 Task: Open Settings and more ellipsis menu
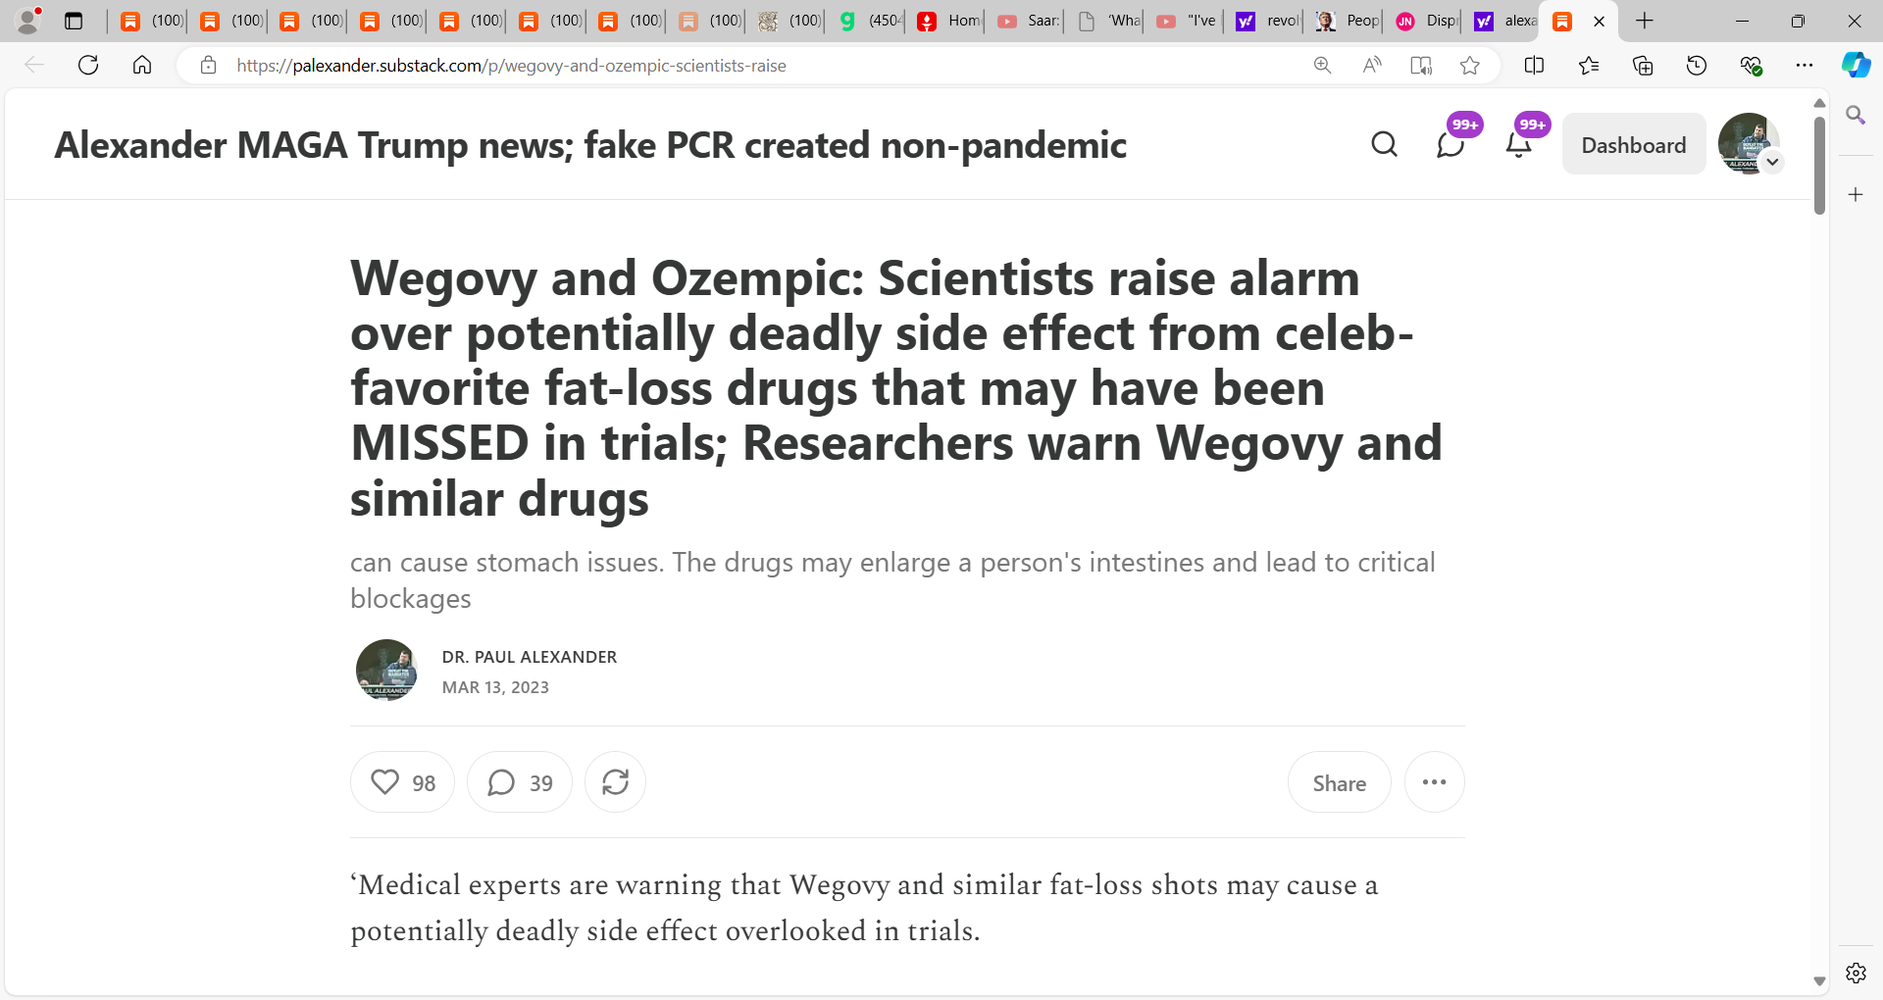click(1805, 66)
